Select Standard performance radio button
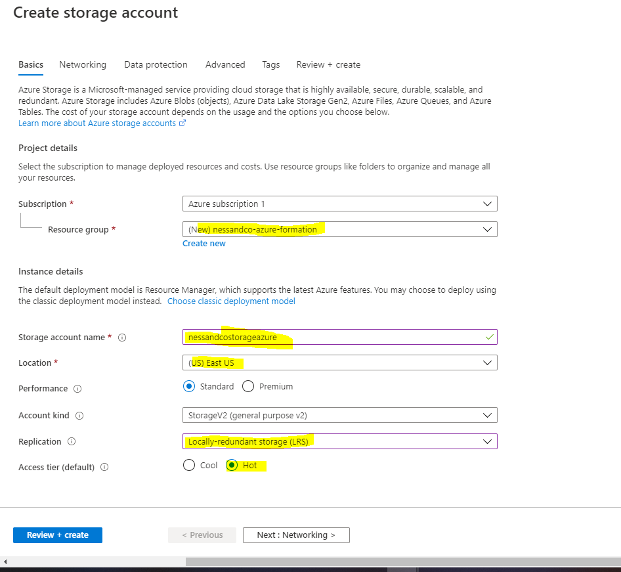The width and height of the screenshot is (621, 572). tap(189, 386)
